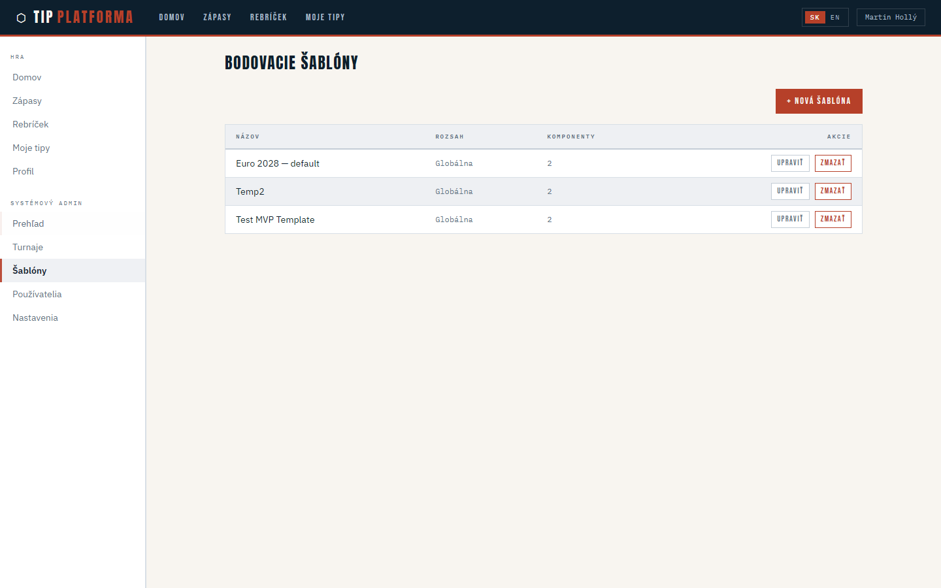Viewport: 941px width, 588px height.
Task: Open Turnaje in the sidebar
Action: click(x=28, y=247)
